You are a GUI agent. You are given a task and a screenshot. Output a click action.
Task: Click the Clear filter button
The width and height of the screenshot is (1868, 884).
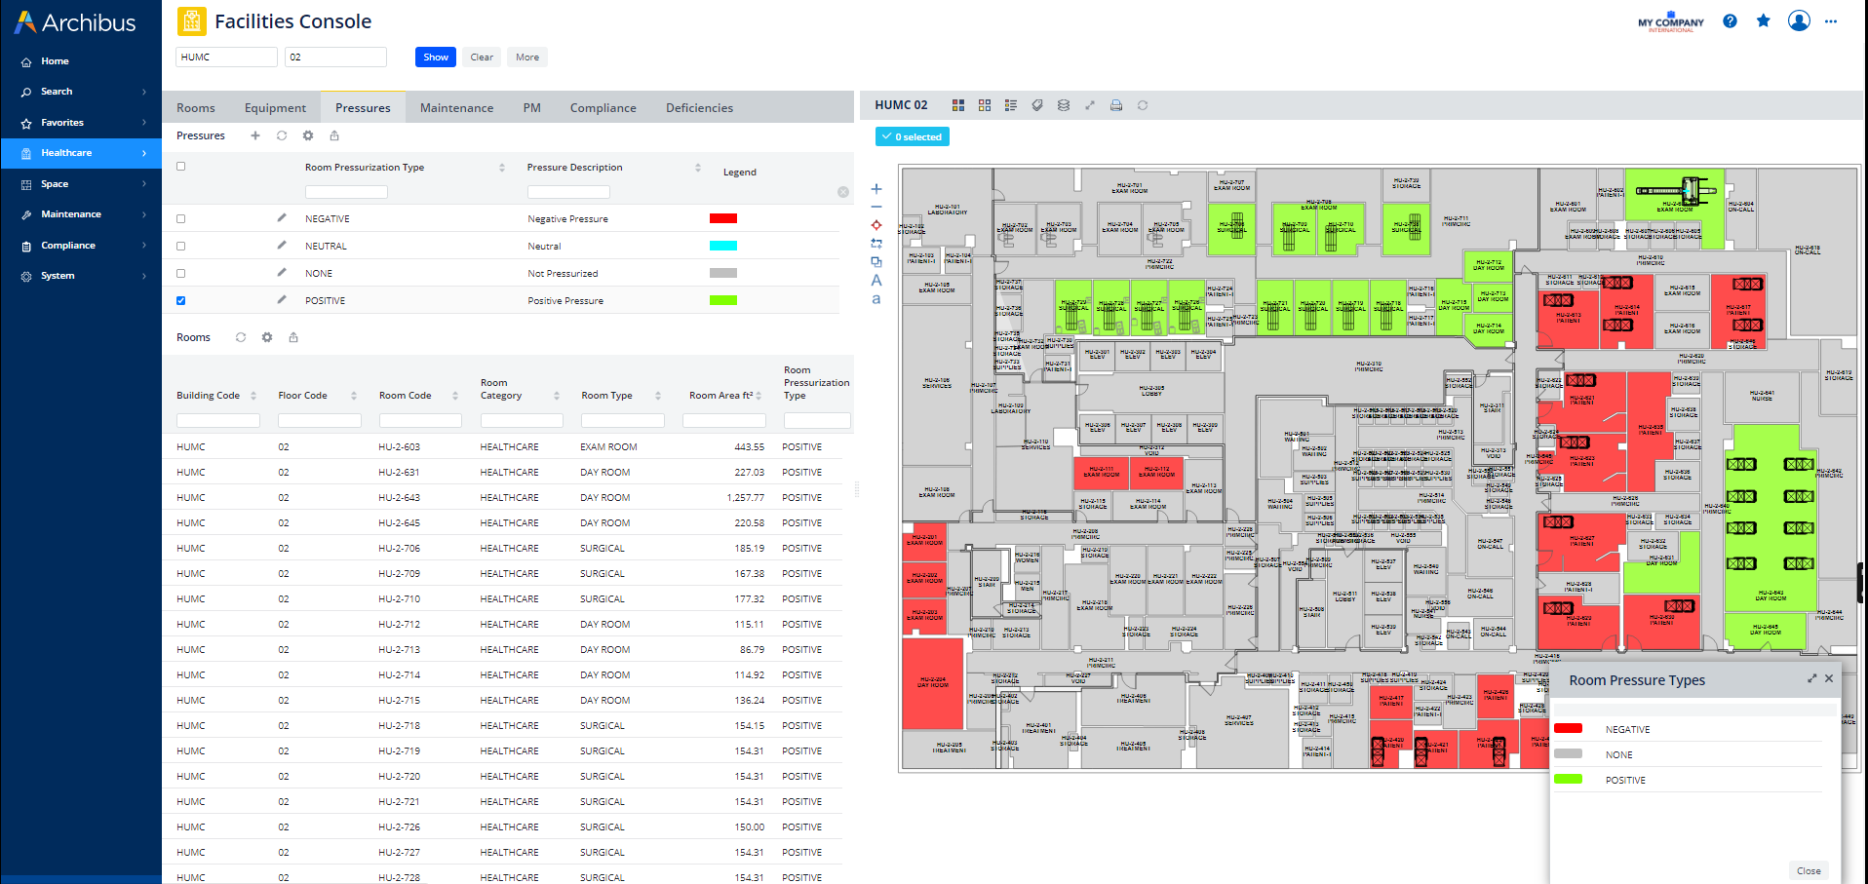482,58
